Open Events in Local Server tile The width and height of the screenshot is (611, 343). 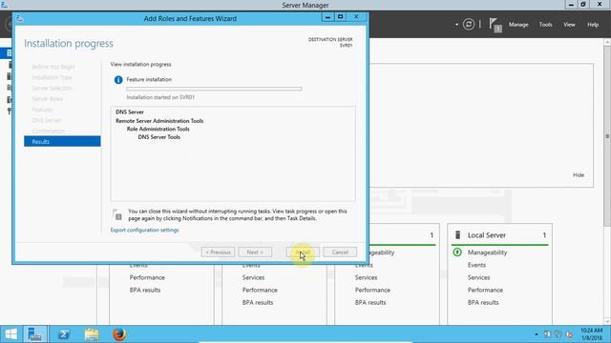pos(476,265)
